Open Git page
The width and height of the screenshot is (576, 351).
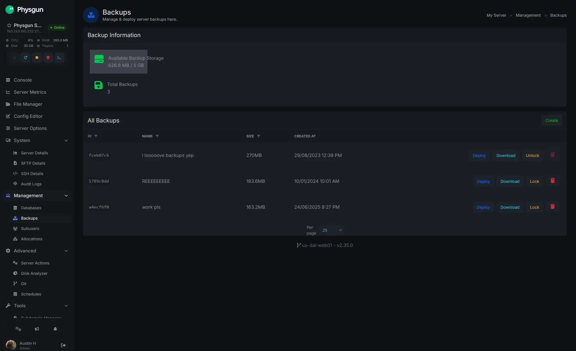tap(40, 284)
